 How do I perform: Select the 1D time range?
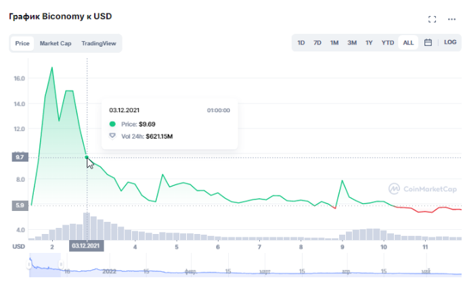tap(301, 43)
